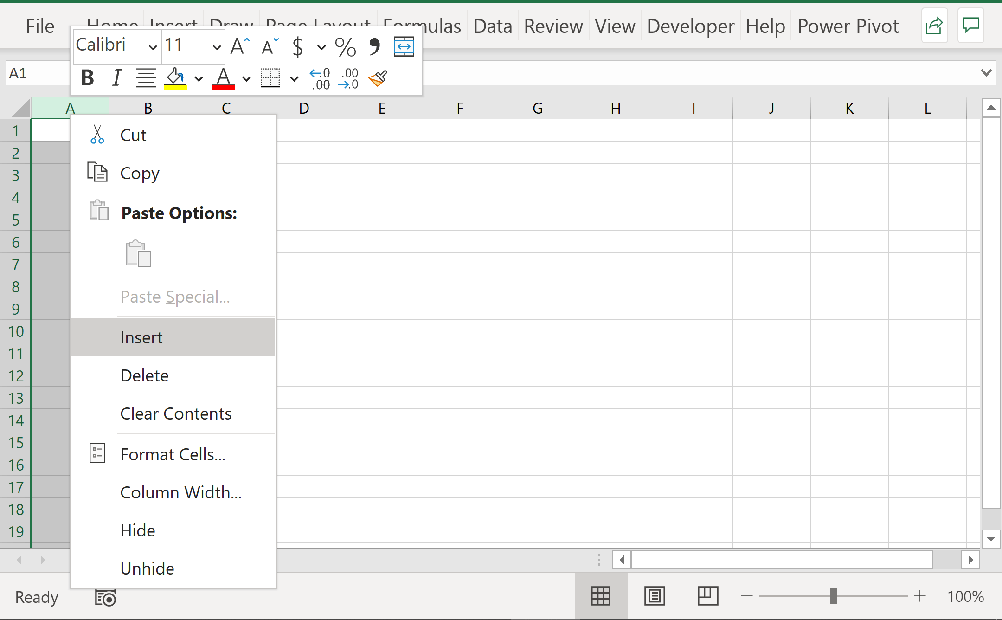Apply Percent Style format

(345, 47)
